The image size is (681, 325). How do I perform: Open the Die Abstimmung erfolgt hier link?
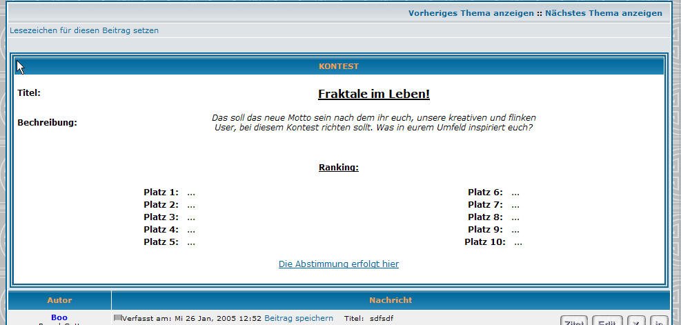click(x=338, y=264)
